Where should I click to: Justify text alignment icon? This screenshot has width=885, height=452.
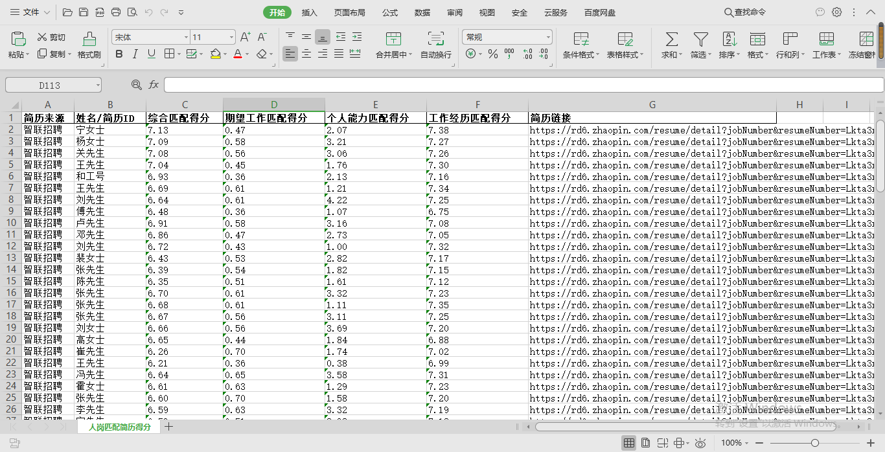coord(339,54)
